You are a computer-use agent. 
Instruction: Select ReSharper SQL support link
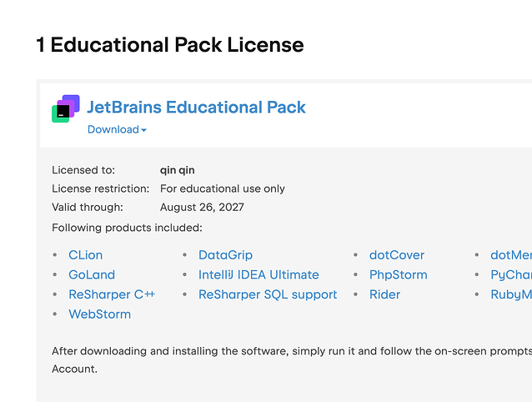268,294
